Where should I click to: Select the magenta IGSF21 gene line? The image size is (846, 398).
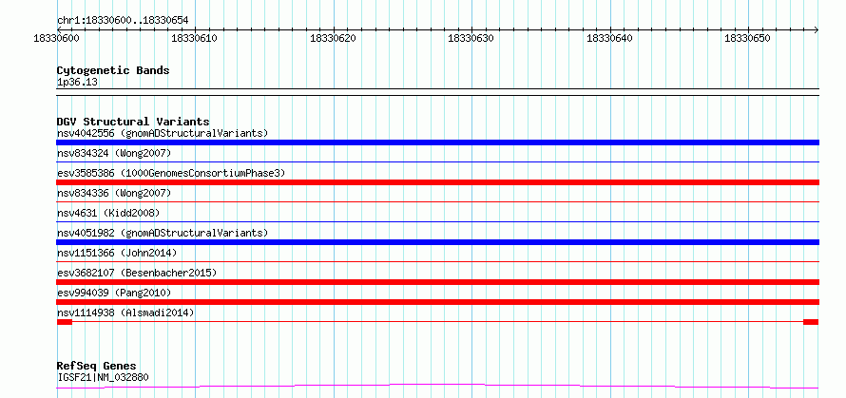click(x=437, y=387)
